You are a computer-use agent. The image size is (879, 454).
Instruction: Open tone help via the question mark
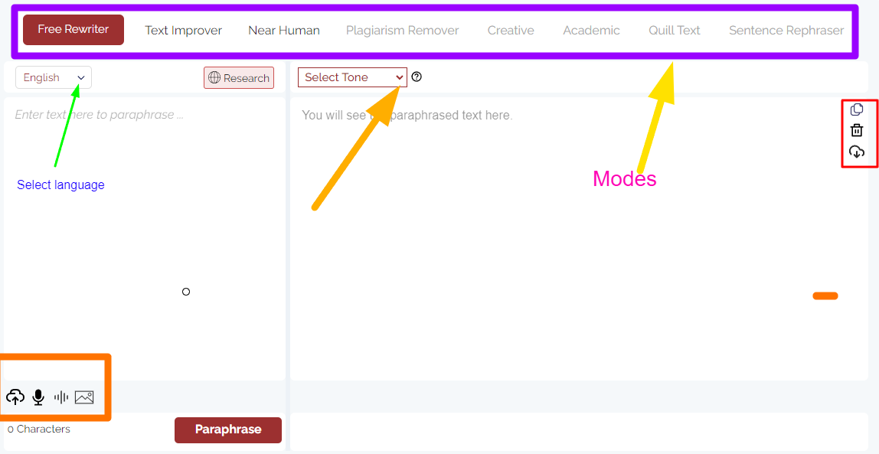point(416,77)
